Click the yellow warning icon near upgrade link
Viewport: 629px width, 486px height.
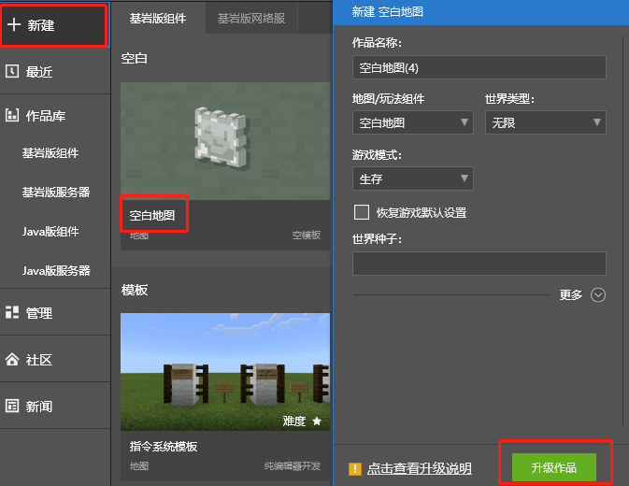point(355,468)
